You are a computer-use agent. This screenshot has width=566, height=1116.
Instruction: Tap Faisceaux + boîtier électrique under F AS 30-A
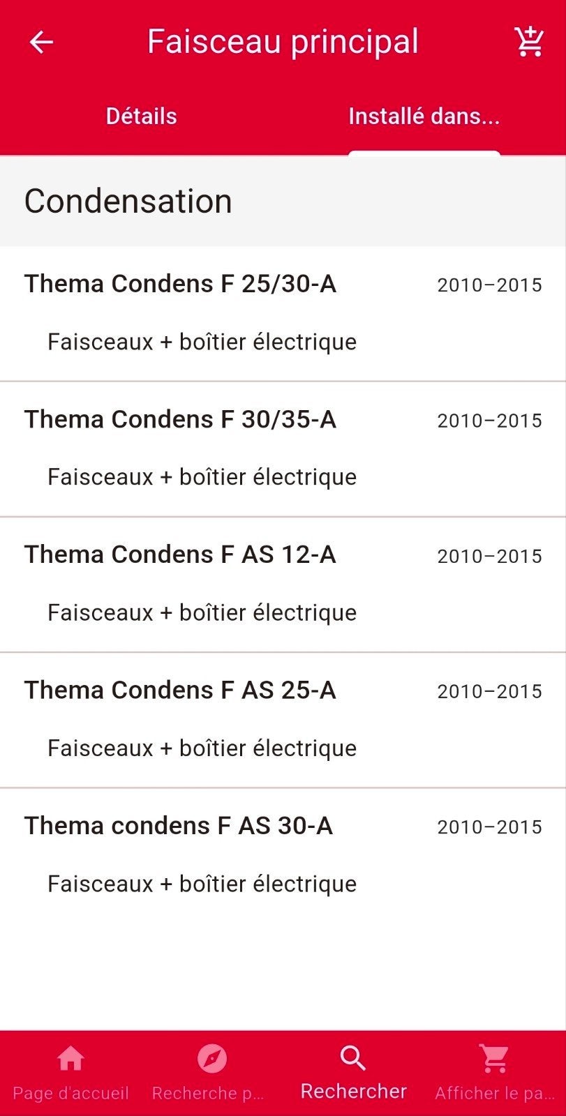click(x=202, y=884)
